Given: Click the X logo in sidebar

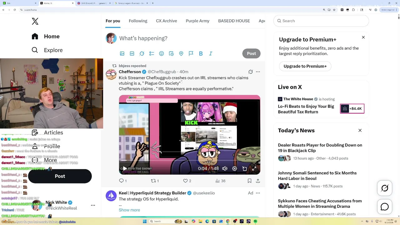Looking at the screenshot, I should [35, 21].
